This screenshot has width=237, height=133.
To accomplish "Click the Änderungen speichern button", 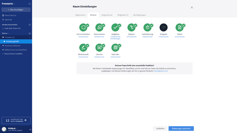I will pyautogui.click(x=181, y=128).
